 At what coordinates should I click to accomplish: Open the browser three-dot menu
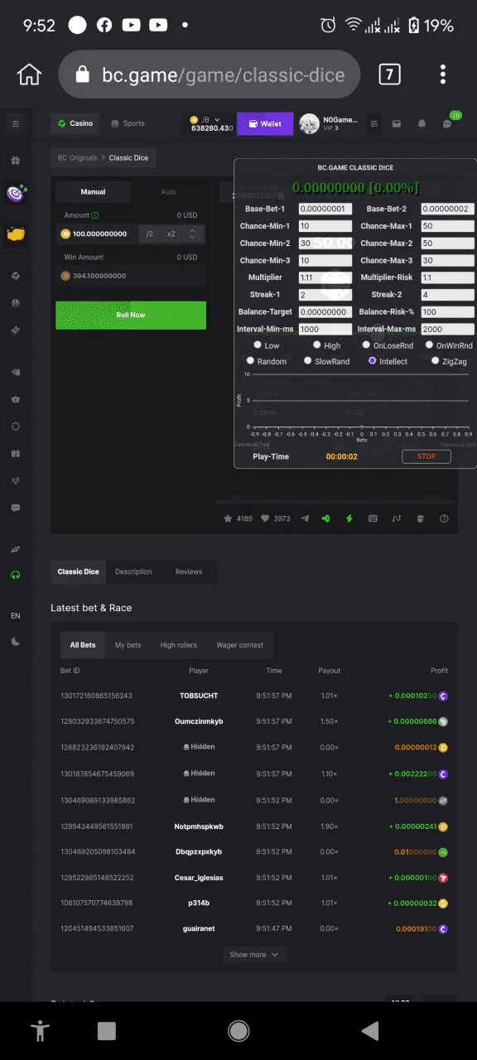tap(444, 75)
